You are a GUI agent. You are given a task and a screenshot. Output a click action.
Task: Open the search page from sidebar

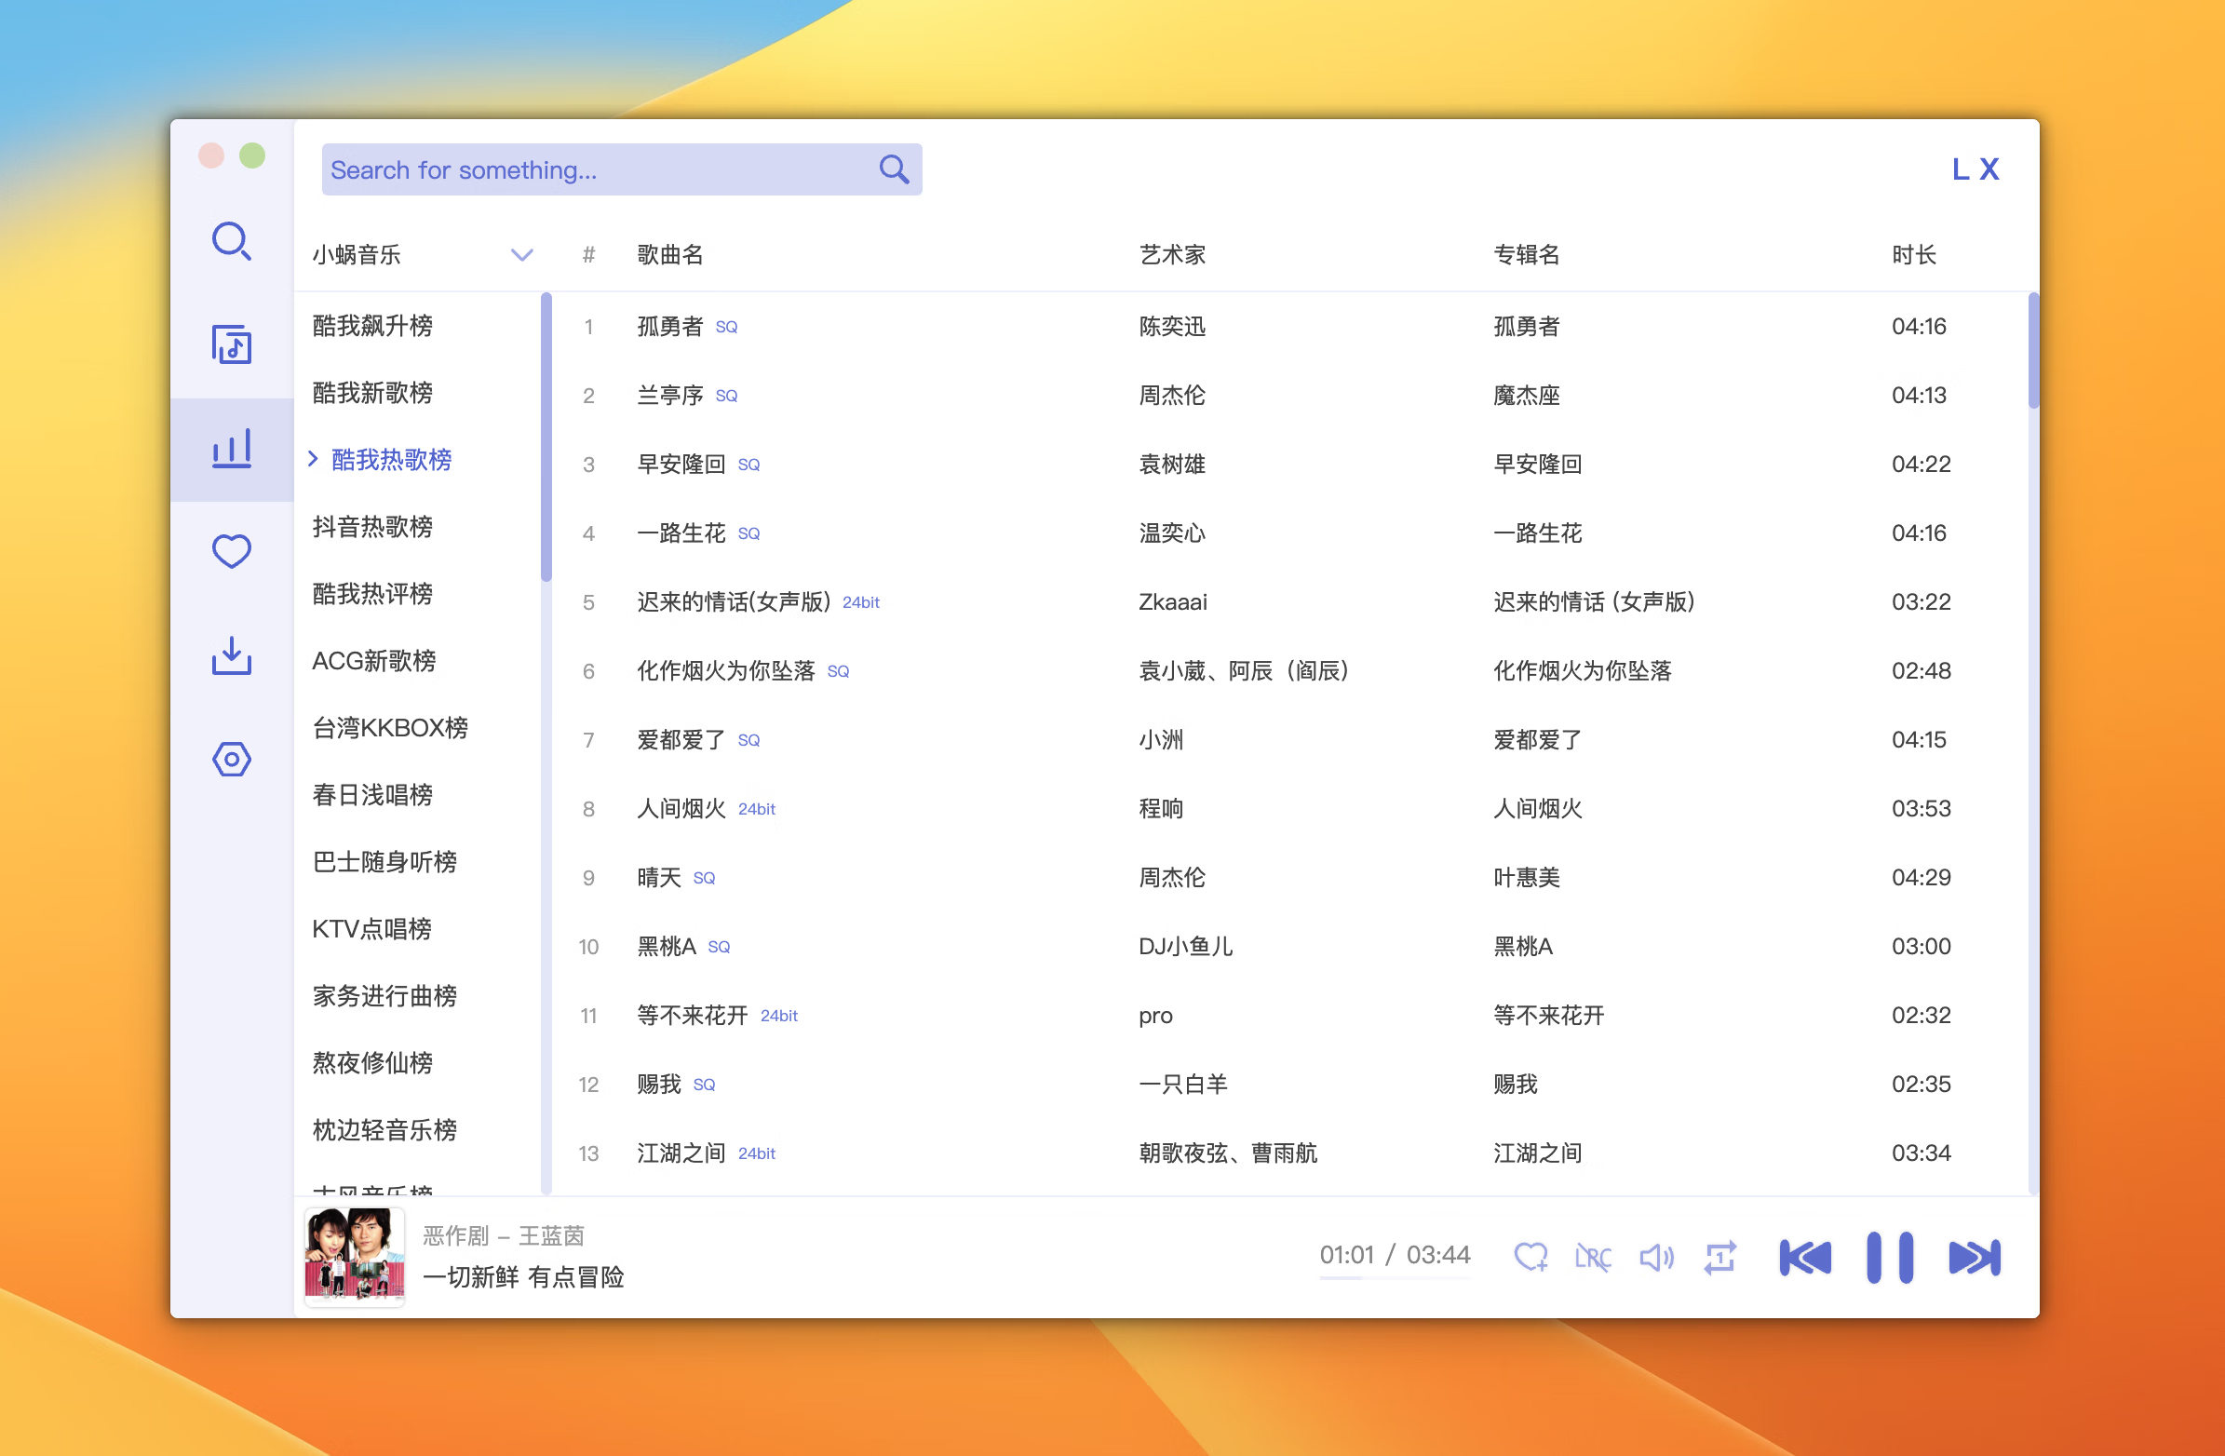[231, 242]
